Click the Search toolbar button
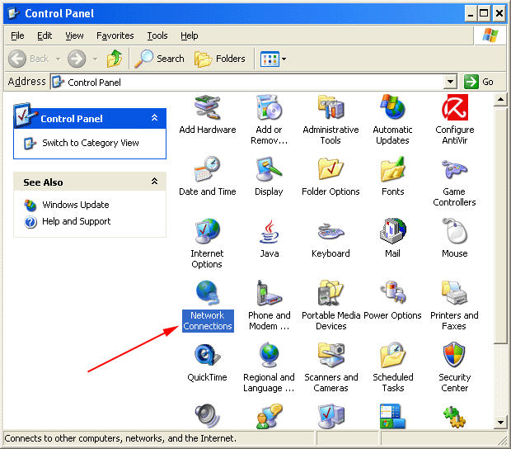 coord(160,59)
